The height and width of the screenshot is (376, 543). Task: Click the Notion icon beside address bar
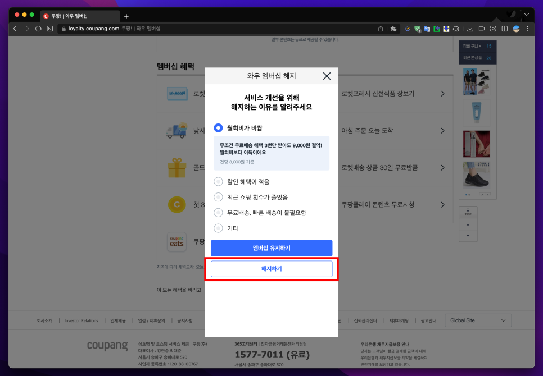pyautogui.click(x=50, y=29)
